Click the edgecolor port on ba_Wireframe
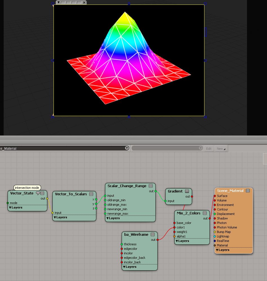The image size is (267, 281). tap(122, 249)
